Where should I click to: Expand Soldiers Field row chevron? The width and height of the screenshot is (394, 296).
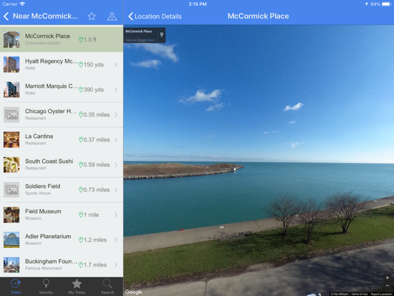pyautogui.click(x=116, y=190)
